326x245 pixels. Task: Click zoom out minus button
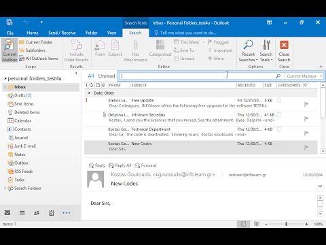click(266, 224)
